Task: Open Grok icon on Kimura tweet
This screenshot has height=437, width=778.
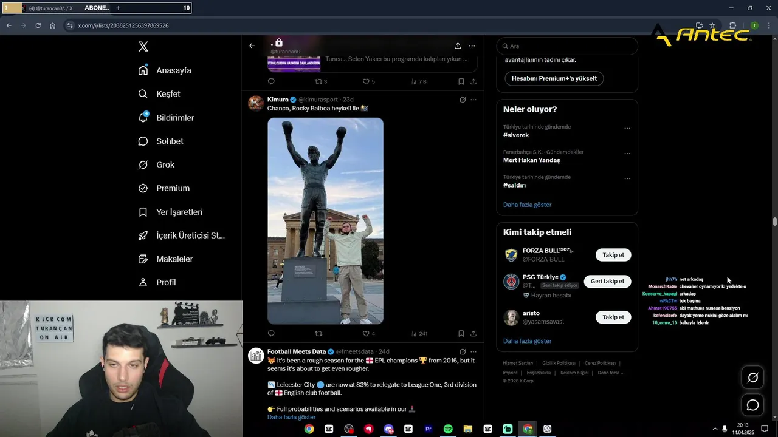Action: [x=463, y=100]
